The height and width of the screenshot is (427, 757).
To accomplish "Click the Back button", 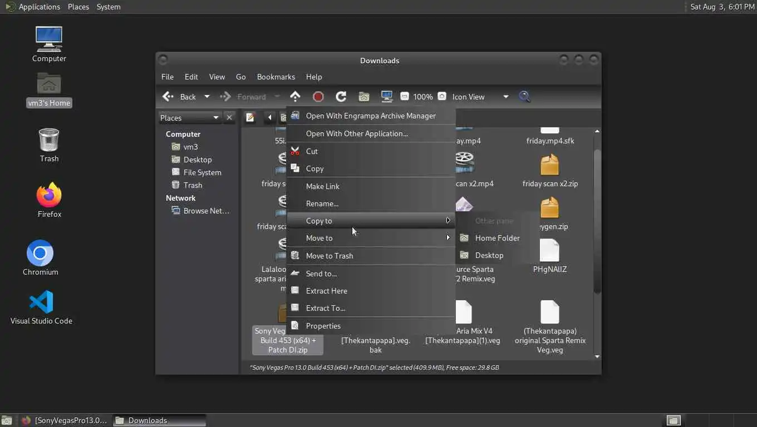I will point(179,97).
